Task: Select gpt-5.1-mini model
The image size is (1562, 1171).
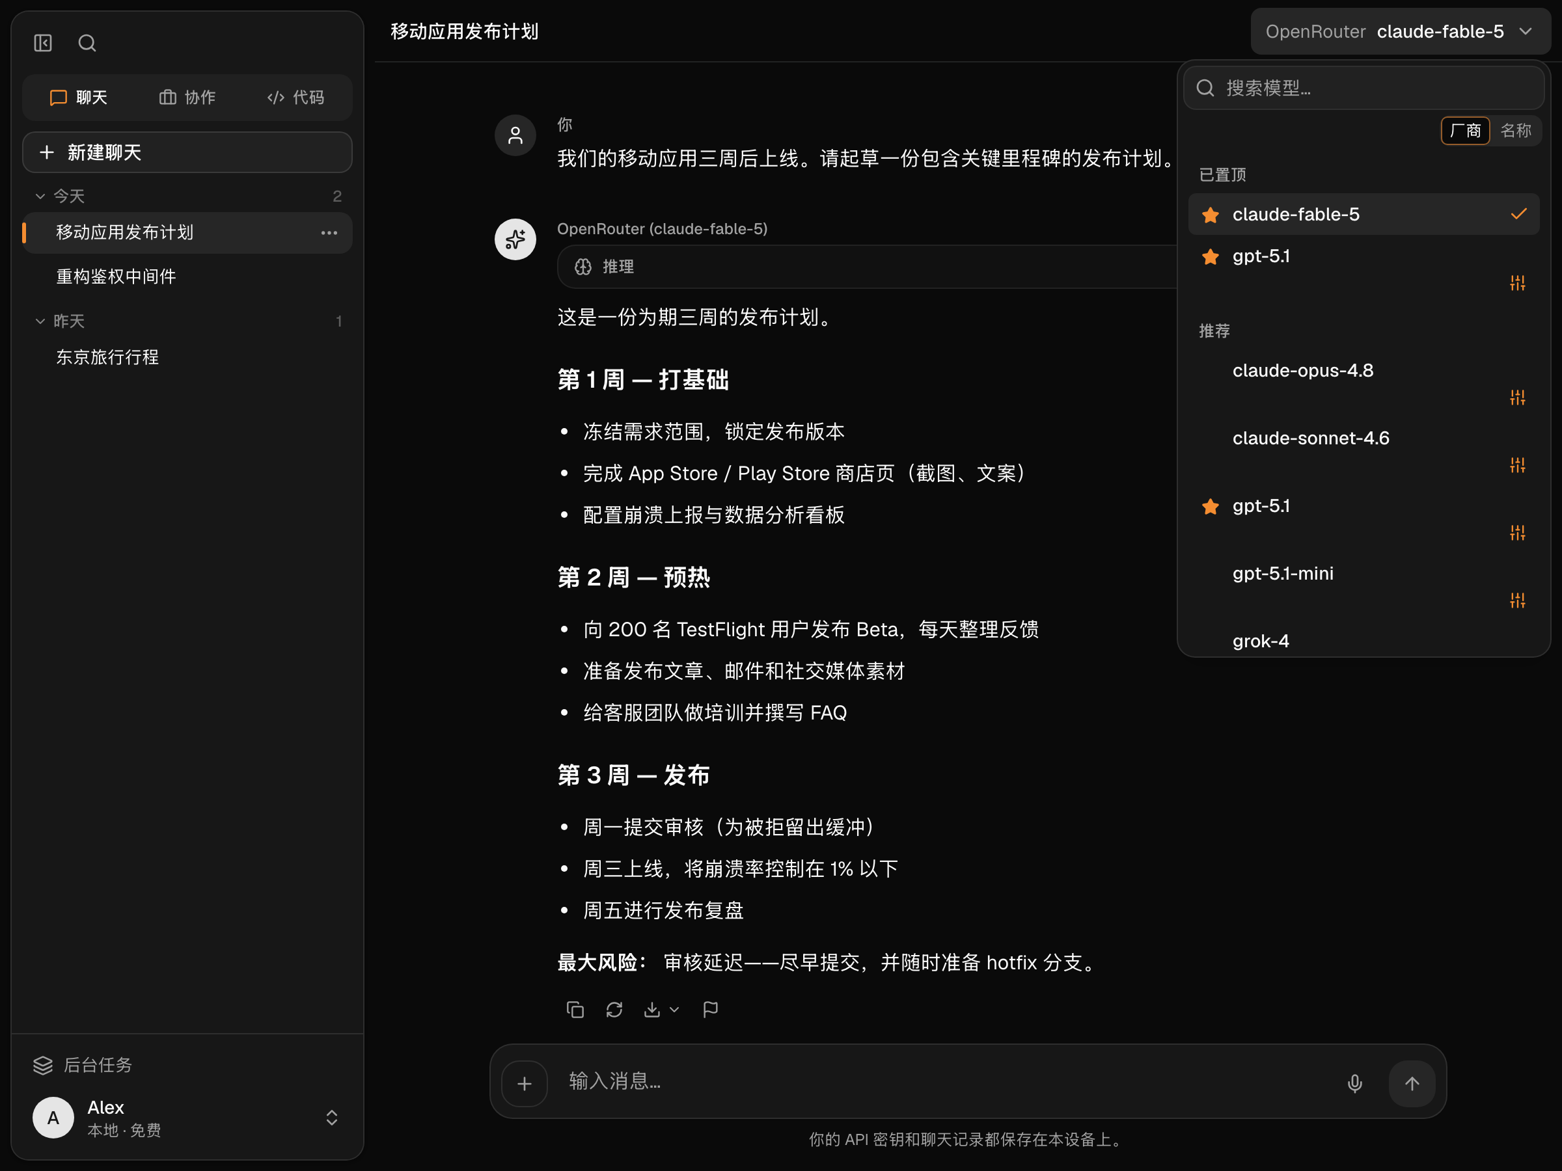Action: coord(1363,574)
